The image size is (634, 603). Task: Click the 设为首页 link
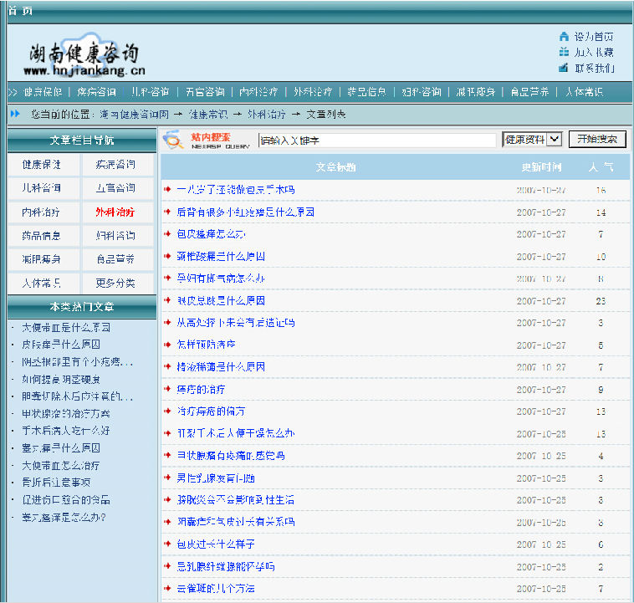[594, 37]
